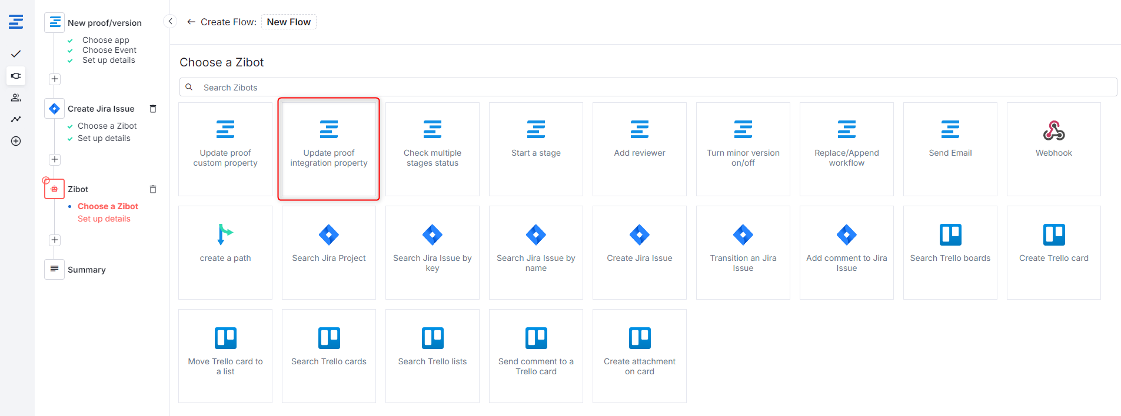Screen dimensions: 1121x416
Task: Select the Add reviewer zibot
Action: coord(639,149)
